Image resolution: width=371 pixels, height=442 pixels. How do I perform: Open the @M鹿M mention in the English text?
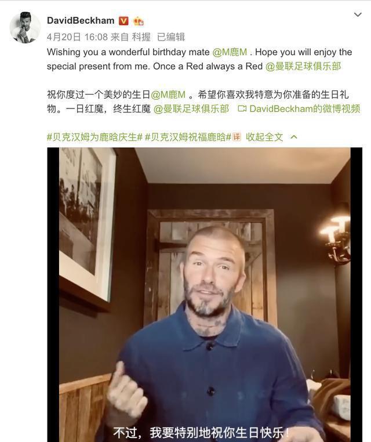[x=230, y=52]
